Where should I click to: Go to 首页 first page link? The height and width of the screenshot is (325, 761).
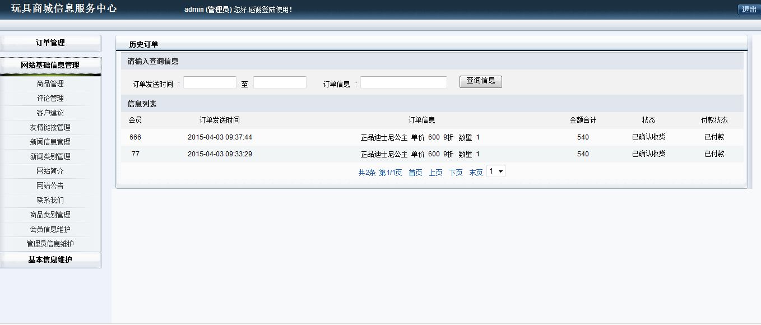(x=415, y=173)
